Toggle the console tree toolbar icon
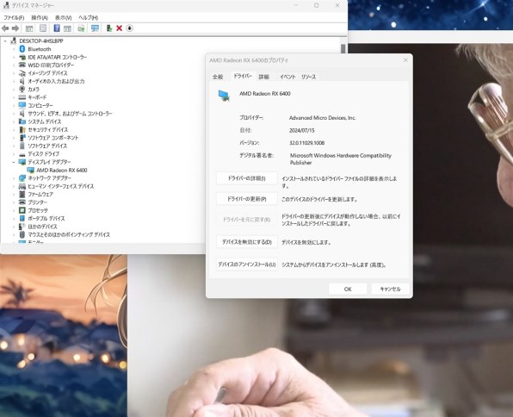The image size is (513, 417). [x=29, y=28]
